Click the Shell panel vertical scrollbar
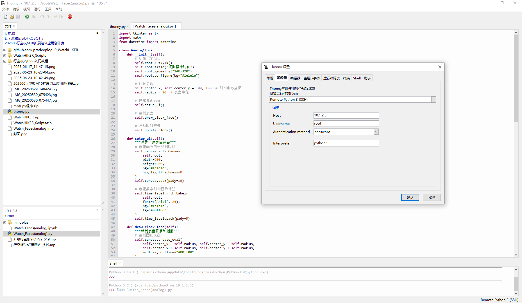Viewport: 522px width, 303px height. 516,284
